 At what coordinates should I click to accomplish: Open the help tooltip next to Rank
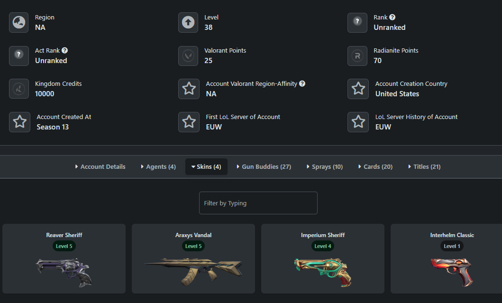coord(392,17)
